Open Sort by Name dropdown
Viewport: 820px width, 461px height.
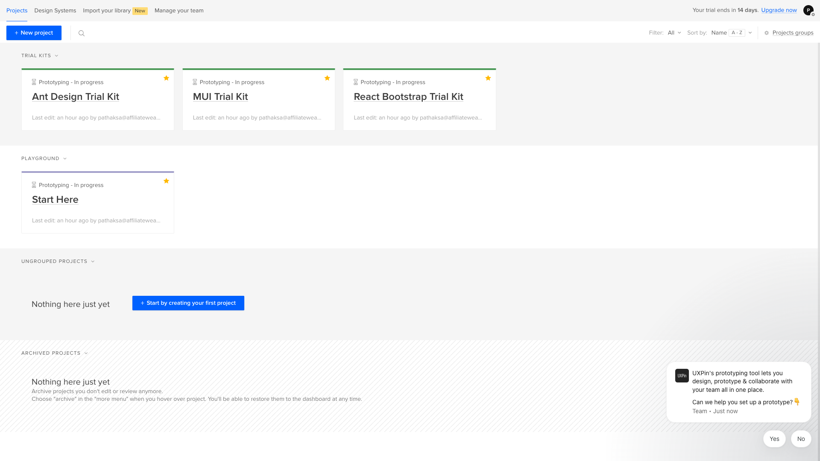point(731,33)
